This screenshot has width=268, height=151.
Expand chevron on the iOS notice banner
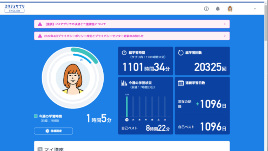225,24
